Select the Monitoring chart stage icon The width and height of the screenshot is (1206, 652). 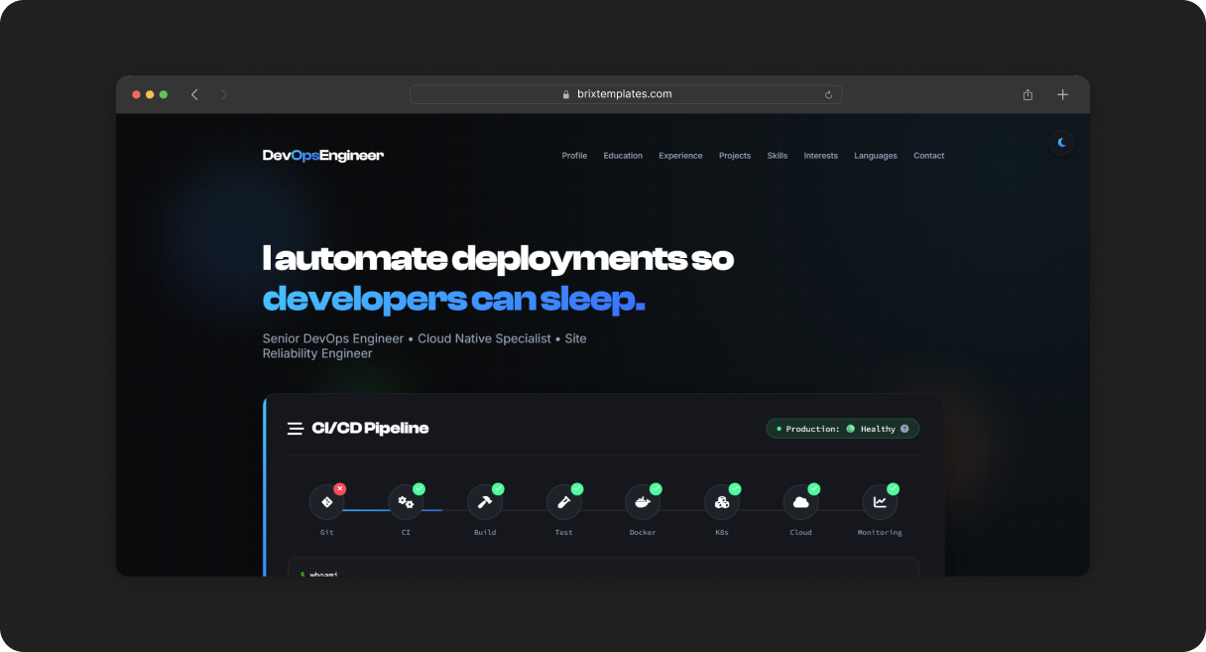pyautogui.click(x=880, y=502)
